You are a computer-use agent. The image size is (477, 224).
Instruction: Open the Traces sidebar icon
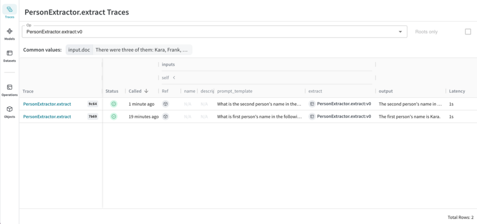coord(9,10)
